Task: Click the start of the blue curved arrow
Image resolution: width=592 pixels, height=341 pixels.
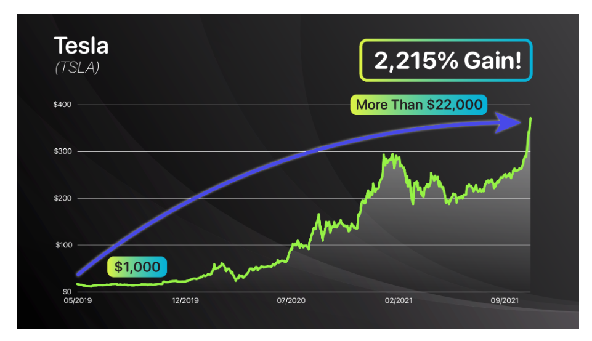Action: click(79, 274)
